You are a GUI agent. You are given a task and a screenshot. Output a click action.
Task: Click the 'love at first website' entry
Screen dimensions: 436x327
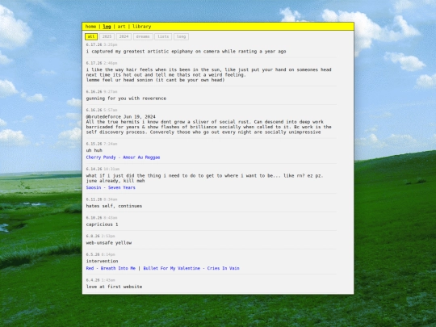click(114, 287)
